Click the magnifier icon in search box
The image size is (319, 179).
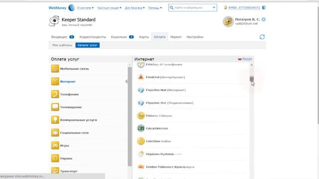[171, 8]
